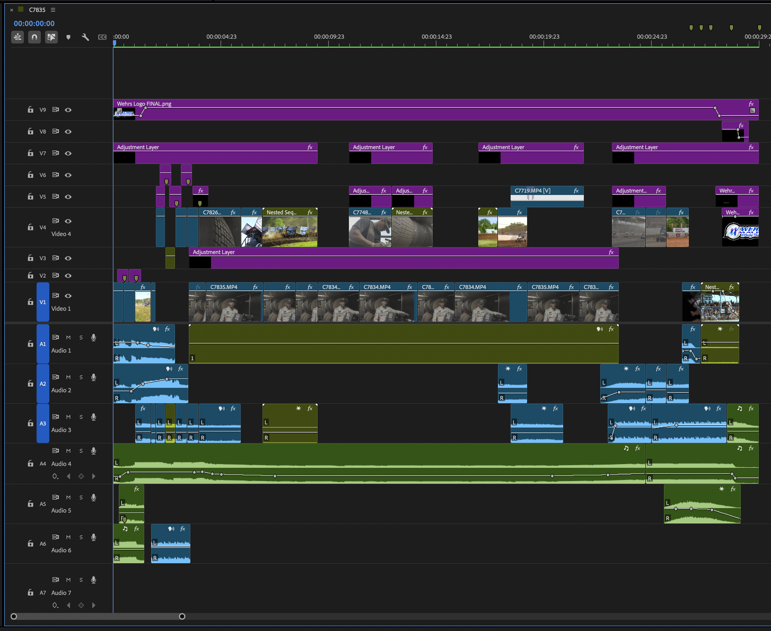Solo Audio 3 track with S
Screen dimensions: 771x631
81,417
